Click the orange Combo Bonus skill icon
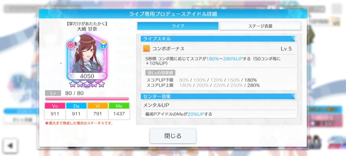Viewport: 346px width, 156px height. [x=146, y=49]
